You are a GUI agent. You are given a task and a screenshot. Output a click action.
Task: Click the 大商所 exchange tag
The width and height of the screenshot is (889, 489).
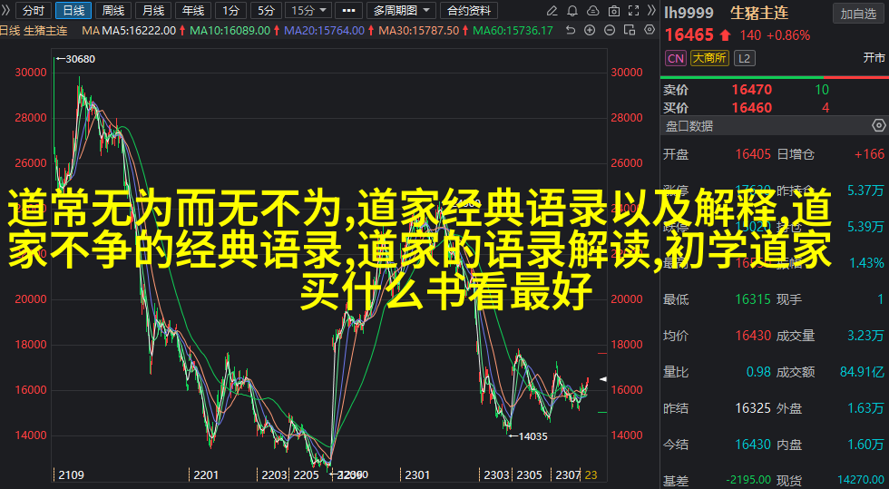pos(708,58)
